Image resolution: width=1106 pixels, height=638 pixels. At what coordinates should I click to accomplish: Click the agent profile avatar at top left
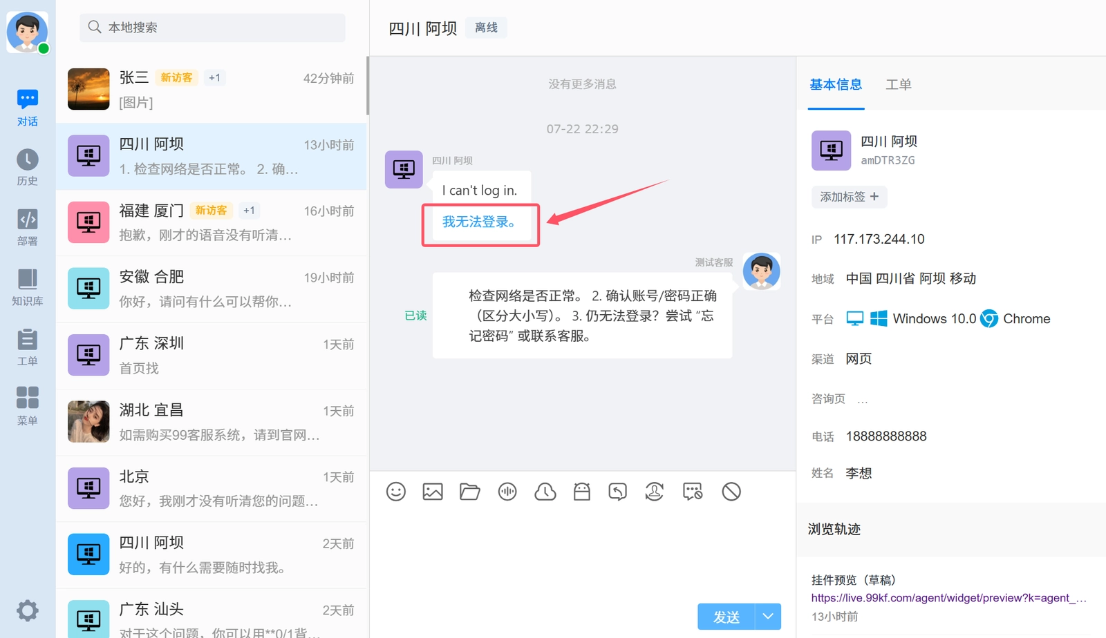tap(27, 32)
